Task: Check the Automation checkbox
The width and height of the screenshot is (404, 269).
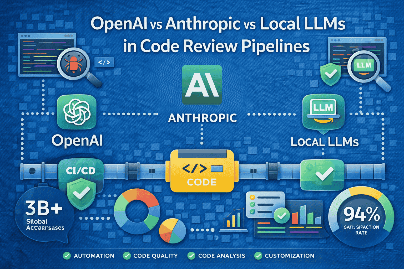Action: click(67, 255)
